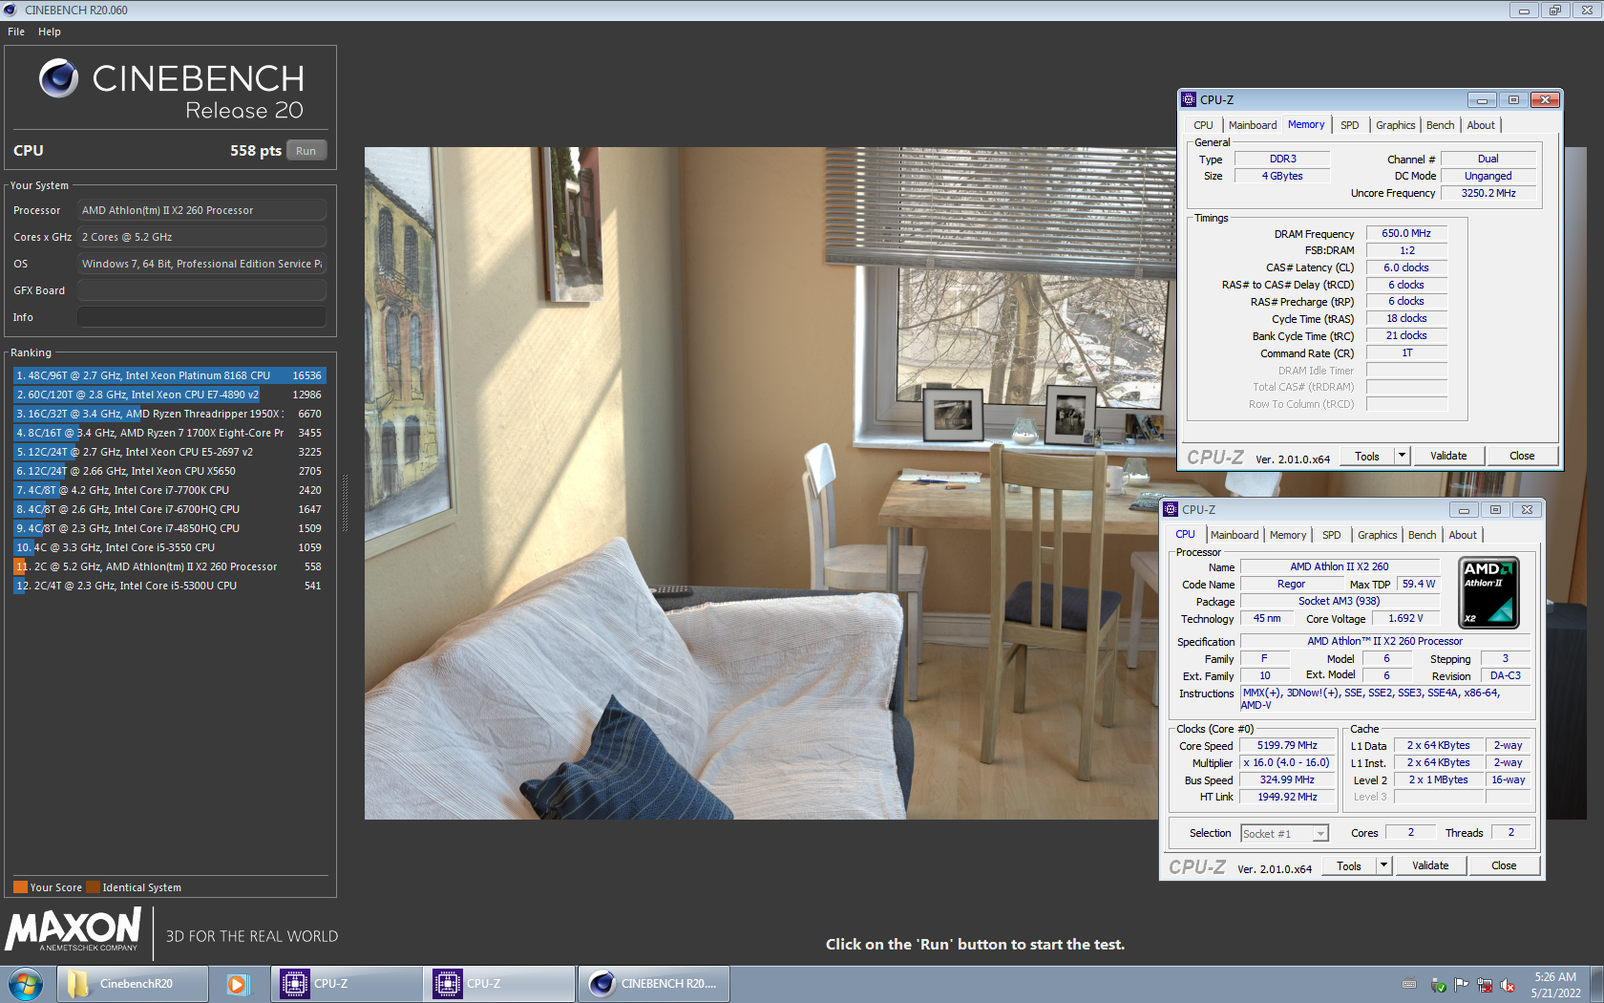This screenshot has width=1604, height=1003.
Task: Select ranking row Intel Xeon CPU X5650
Action: coord(169,471)
